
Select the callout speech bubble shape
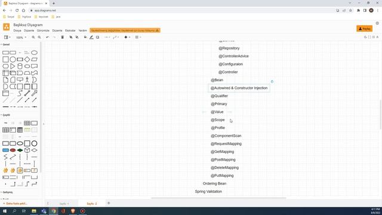tap(20, 79)
